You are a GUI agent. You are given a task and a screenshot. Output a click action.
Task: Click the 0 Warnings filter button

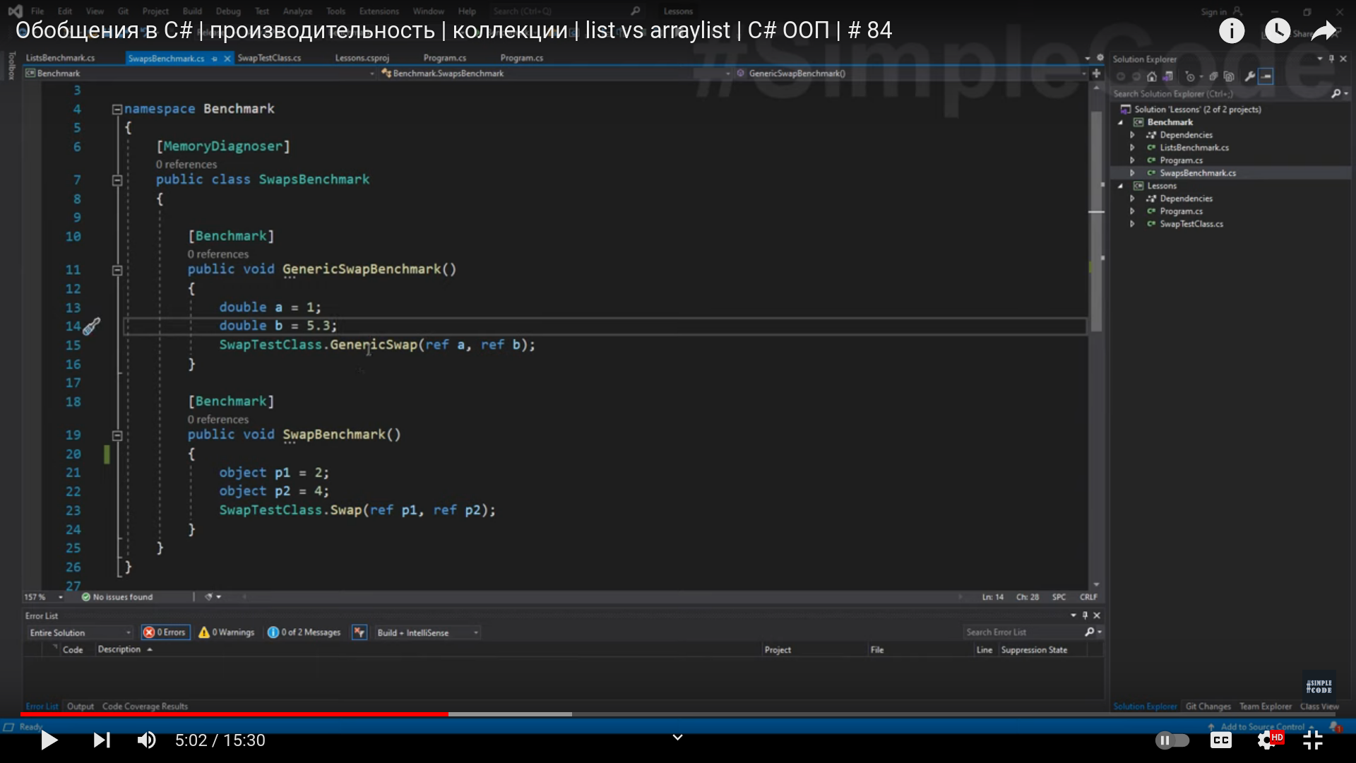(227, 632)
